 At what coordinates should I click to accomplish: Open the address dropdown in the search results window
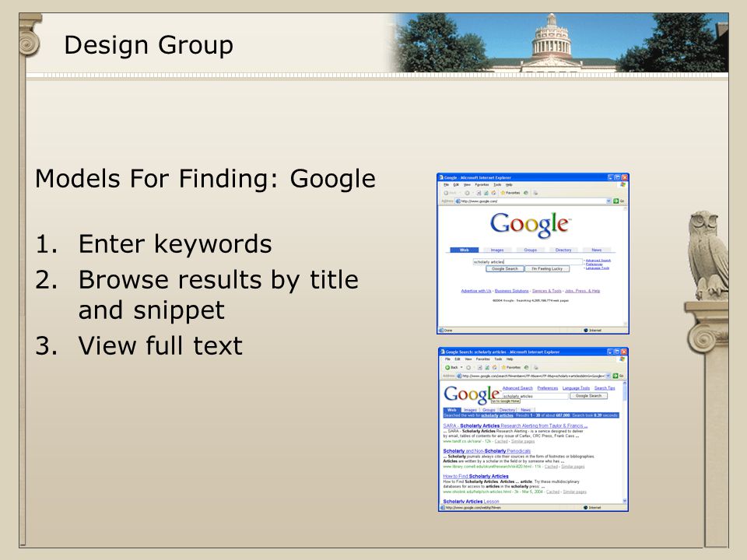tap(608, 376)
